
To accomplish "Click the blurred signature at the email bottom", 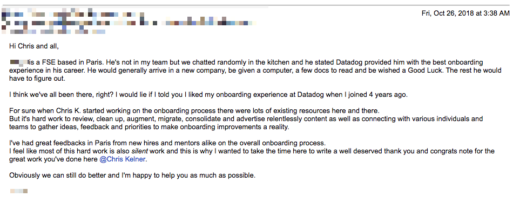I will [19, 191].
